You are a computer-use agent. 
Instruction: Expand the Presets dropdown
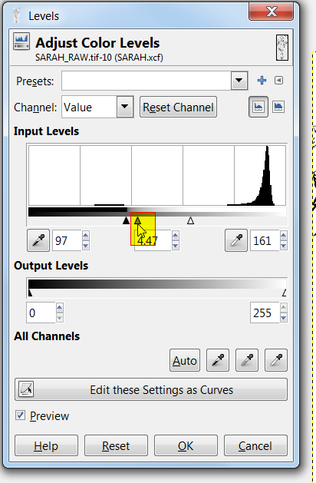click(239, 81)
